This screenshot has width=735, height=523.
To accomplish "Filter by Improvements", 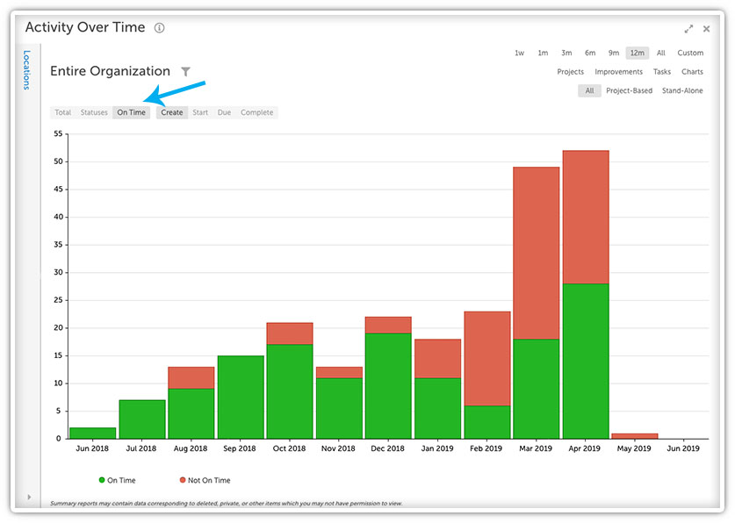I will click(619, 72).
